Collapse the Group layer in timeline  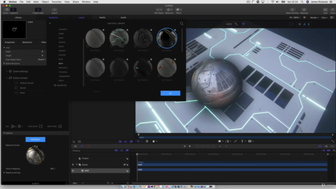tap(77, 164)
